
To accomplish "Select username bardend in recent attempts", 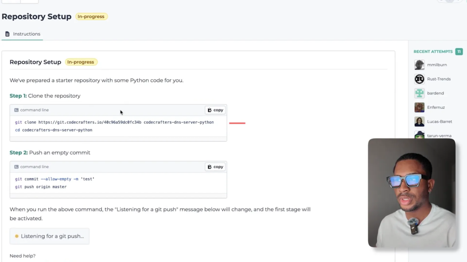I will click(435, 93).
